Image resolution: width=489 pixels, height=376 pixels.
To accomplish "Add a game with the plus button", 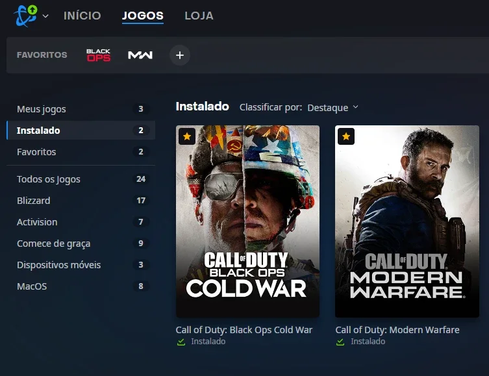I will pyautogui.click(x=180, y=55).
